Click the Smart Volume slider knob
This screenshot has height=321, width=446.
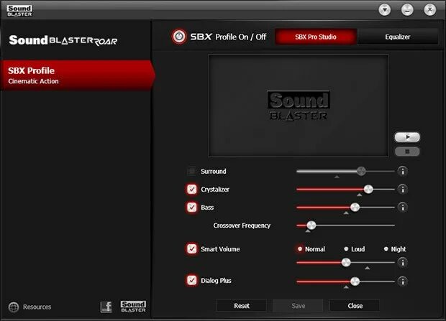point(346,263)
